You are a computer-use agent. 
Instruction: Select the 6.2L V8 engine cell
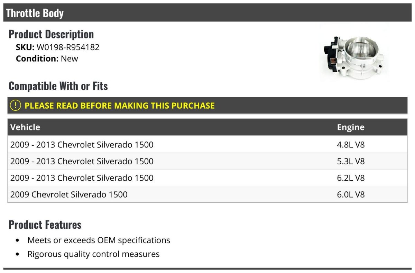tap(351, 178)
